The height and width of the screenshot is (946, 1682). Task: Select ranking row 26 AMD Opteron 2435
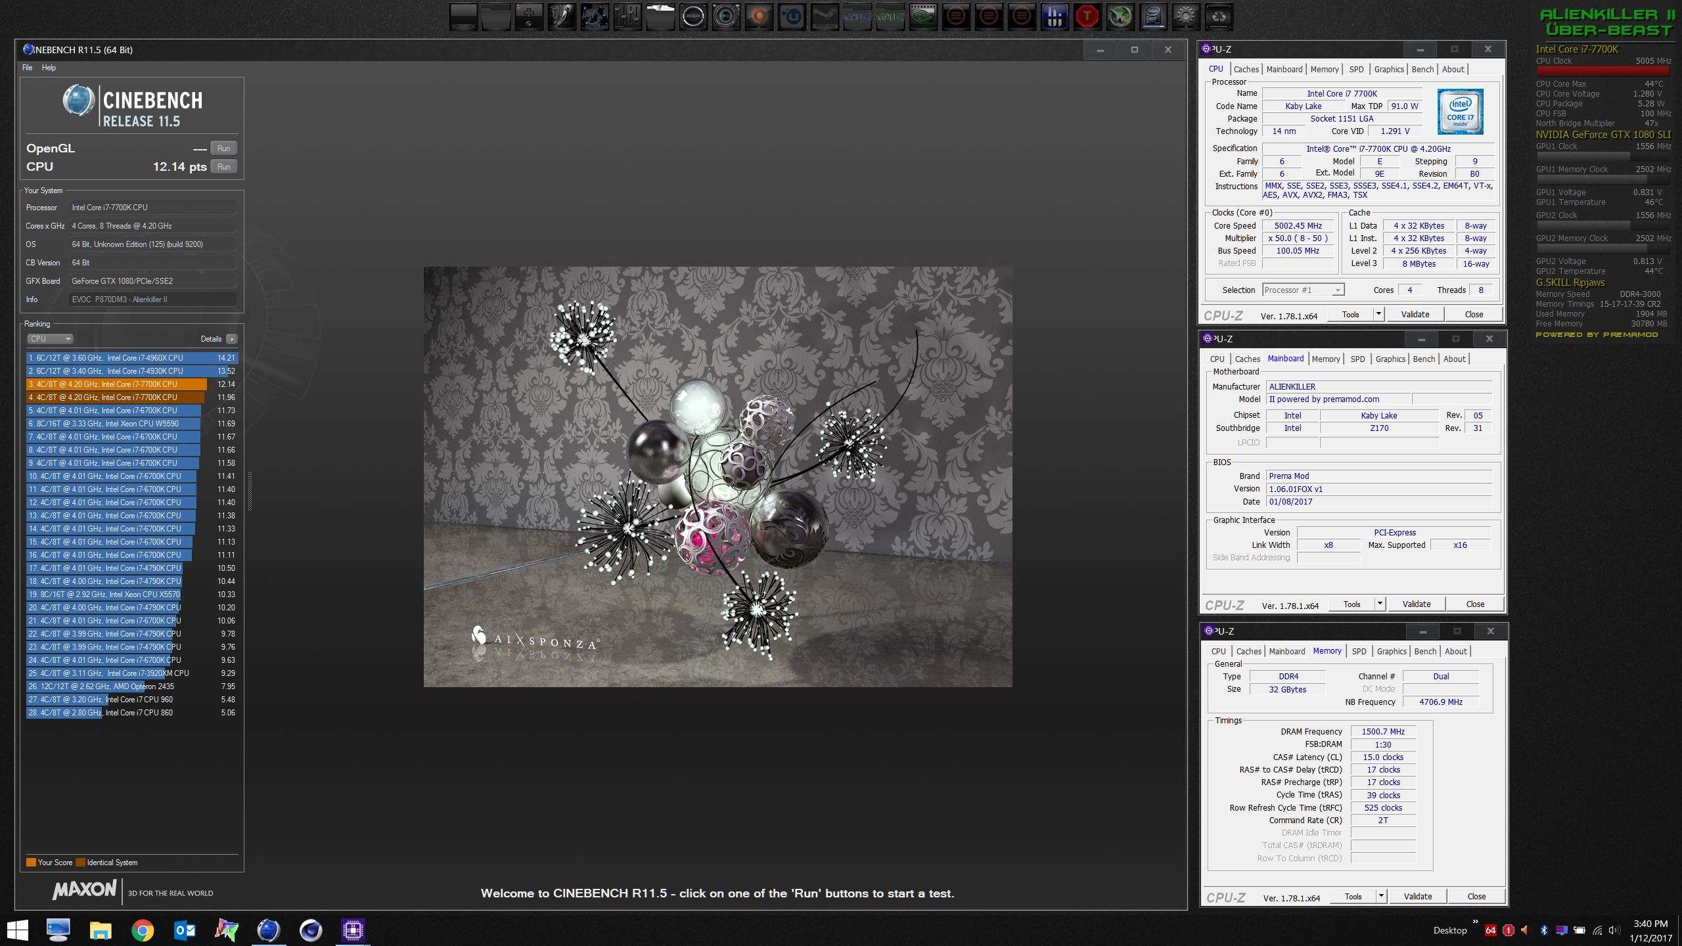[x=131, y=687]
